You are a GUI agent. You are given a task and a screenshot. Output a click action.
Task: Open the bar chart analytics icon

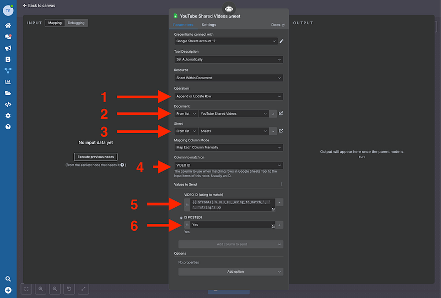click(x=8, y=82)
